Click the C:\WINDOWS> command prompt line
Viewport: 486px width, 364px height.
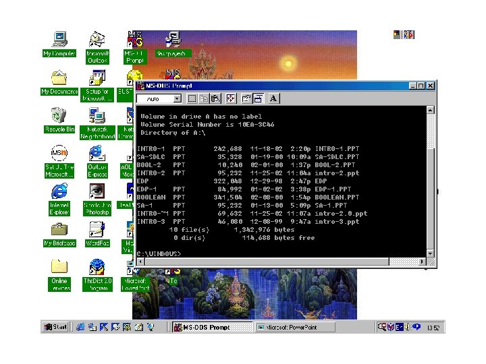[159, 254]
